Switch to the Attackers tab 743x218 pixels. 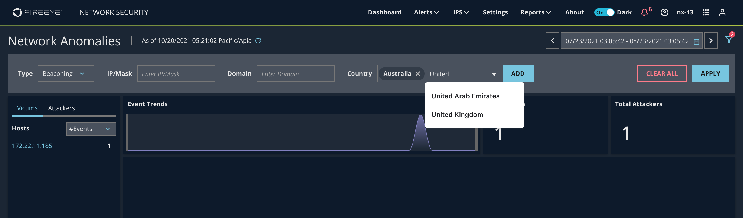pyautogui.click(x=61, y=108)
